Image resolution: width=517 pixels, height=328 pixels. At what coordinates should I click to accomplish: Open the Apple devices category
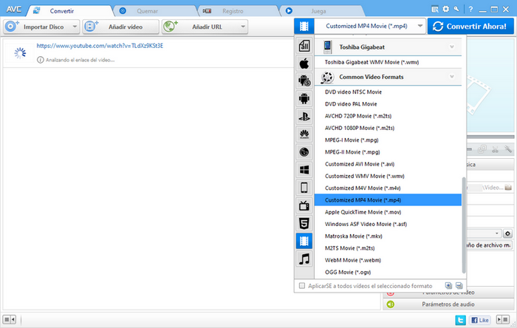point(304,64)
